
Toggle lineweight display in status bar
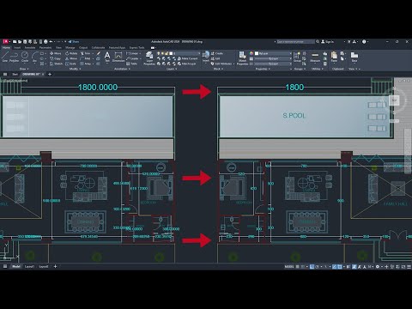[348, 267]
